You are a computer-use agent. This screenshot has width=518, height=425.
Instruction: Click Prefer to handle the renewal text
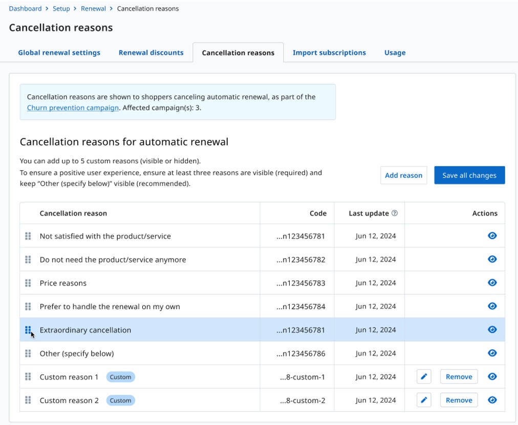pos(110,306)
